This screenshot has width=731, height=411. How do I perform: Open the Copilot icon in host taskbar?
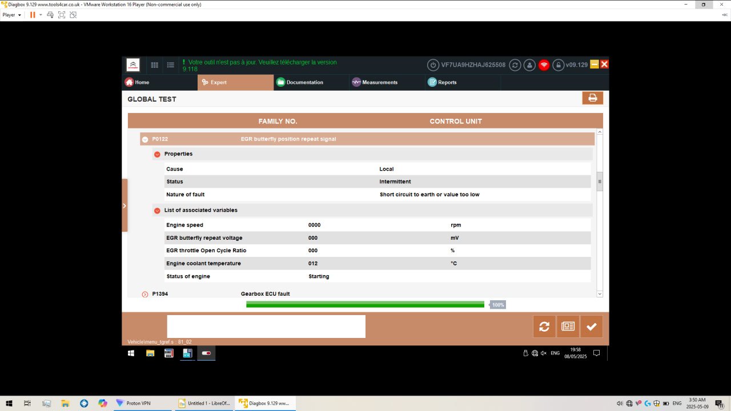[x=103, y=403]
